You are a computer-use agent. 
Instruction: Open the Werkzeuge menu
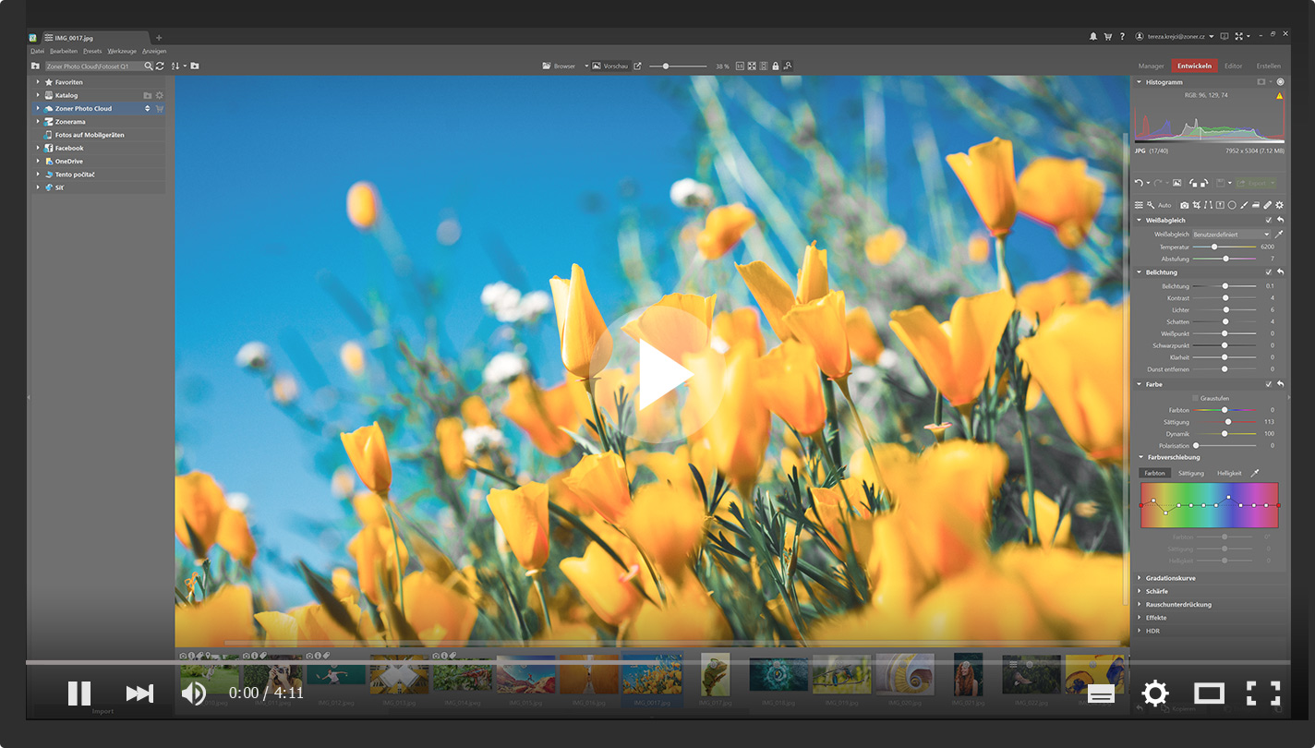coord(122,51)
